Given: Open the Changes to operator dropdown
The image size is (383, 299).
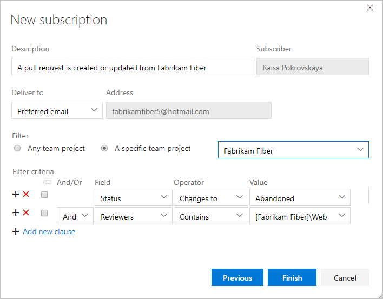Looking at the screenshot, I should tap(210, 198).
